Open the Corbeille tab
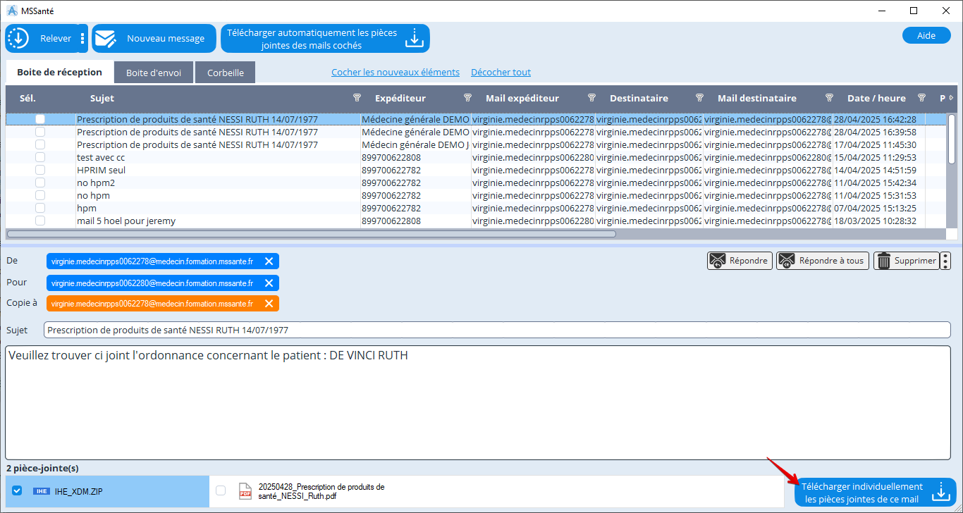 [226, 73]
